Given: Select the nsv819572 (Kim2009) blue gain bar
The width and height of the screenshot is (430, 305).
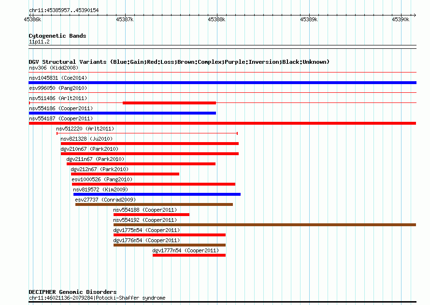Looking at the screenshot, I should 157,194.
